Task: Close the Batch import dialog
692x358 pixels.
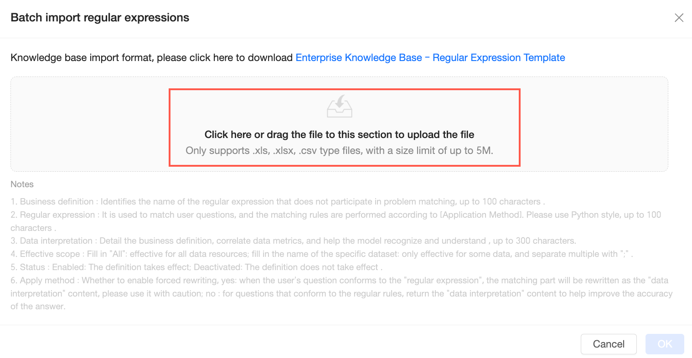Action: (679, 18)
